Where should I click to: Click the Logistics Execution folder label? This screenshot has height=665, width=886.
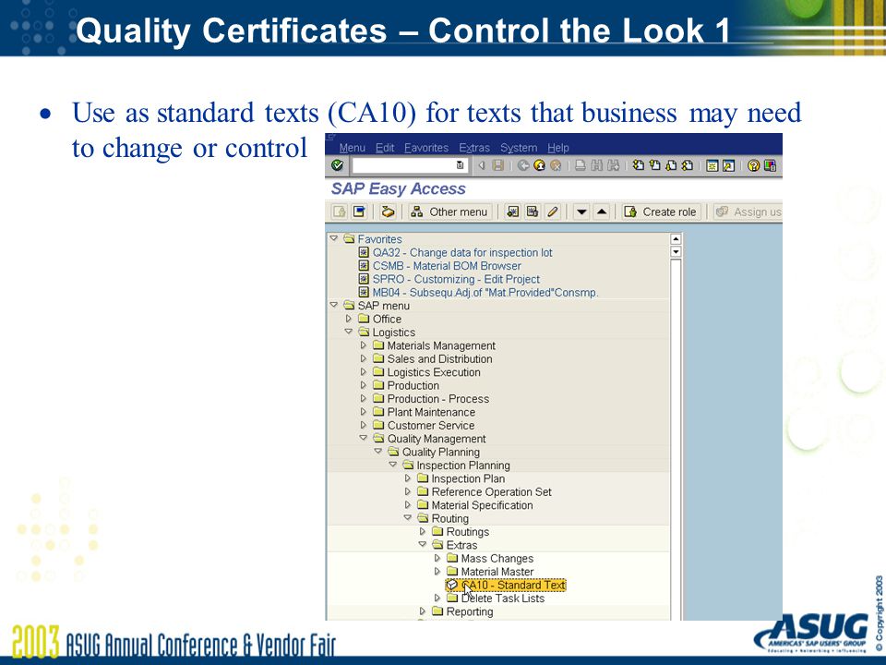(x=434, y=372)
